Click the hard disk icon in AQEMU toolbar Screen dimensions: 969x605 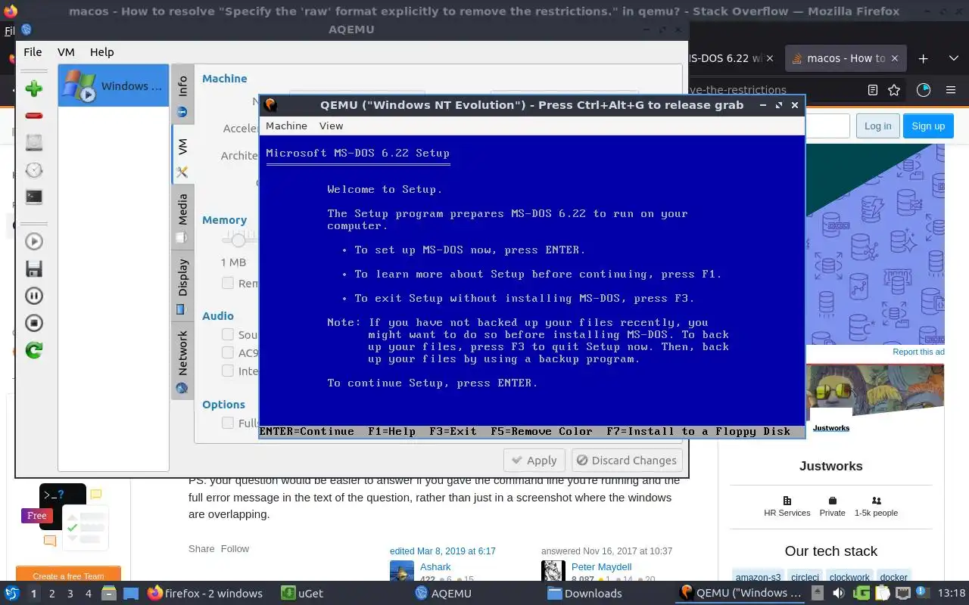[x=33, y=142]
